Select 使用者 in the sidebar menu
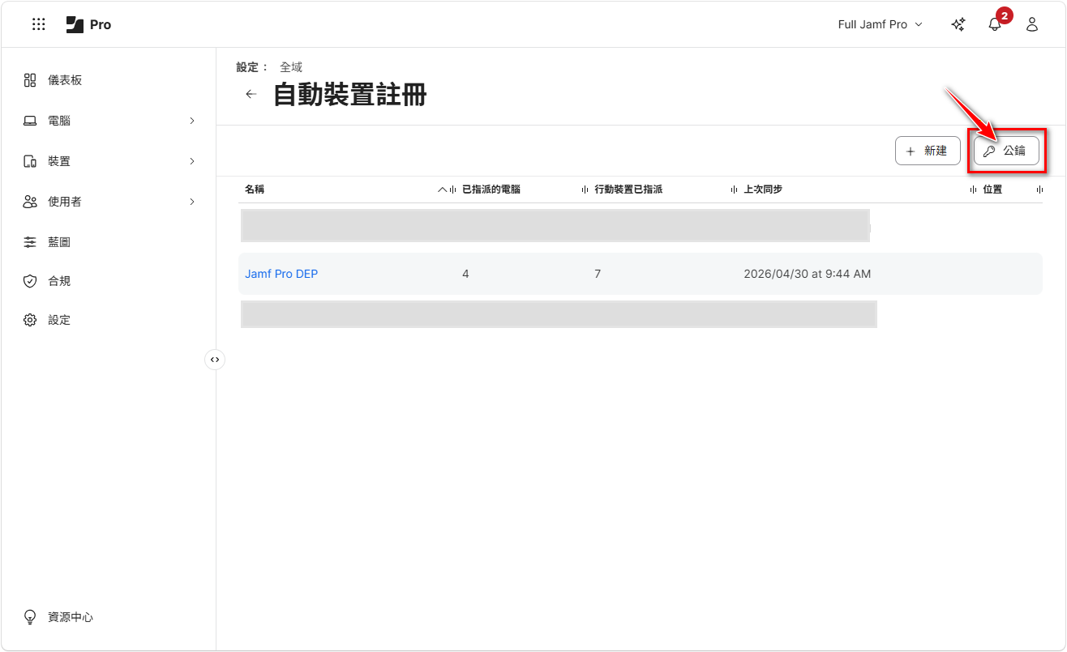Viewport: 1067px width, 652px height. point(58,201)
